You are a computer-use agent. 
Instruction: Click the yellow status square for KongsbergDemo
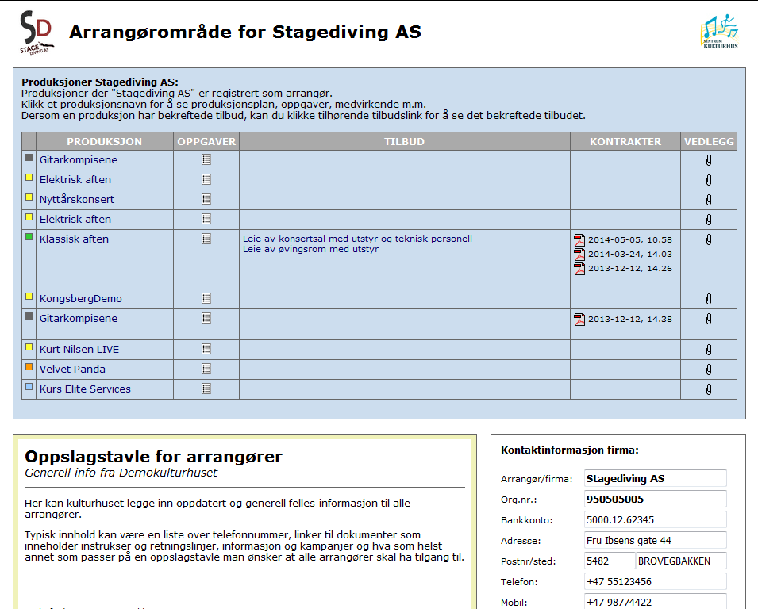[x=29, y=297]
